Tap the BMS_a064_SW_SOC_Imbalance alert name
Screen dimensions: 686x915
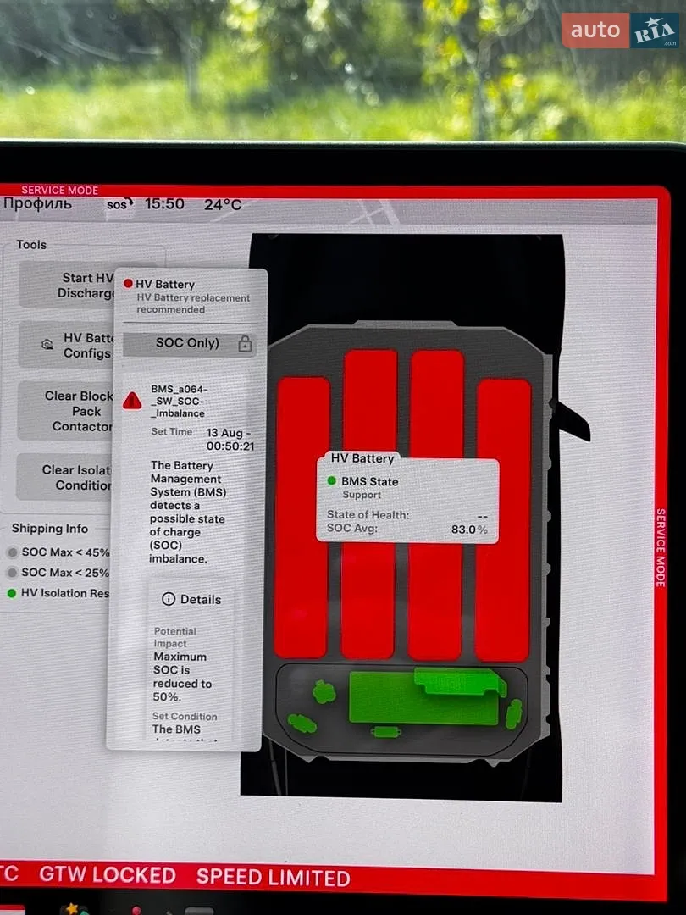(179, 401)
